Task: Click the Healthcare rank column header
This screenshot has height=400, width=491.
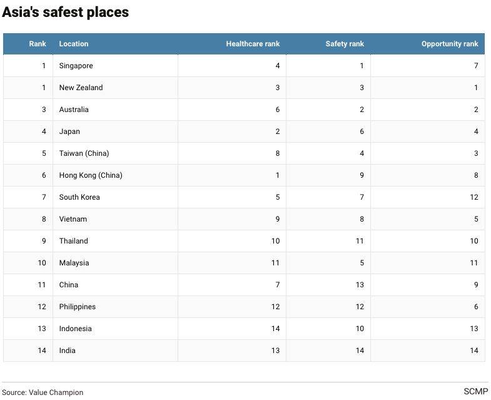Action: pyautogui.click(x=253, y=44)
